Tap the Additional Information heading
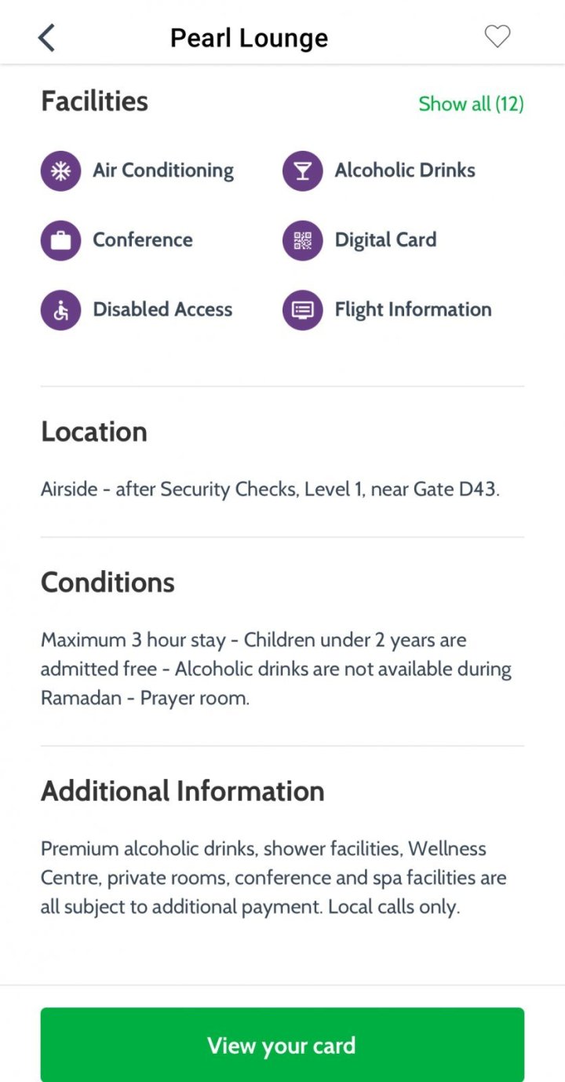The width and height of the screenshot is (565, 1082). (x=182, y=791)
